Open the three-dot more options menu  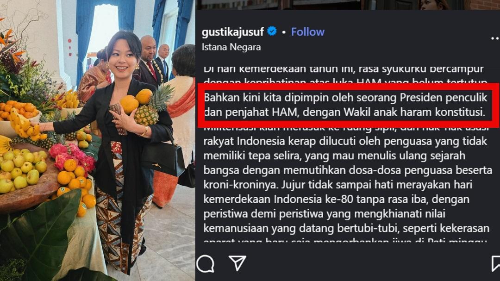pos(495,38)
